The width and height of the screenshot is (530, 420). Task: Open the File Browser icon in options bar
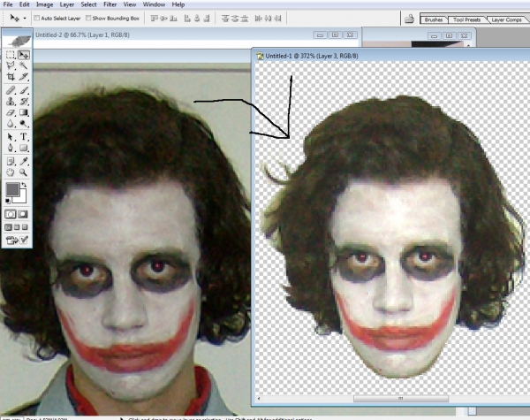(x=409, y=19)
